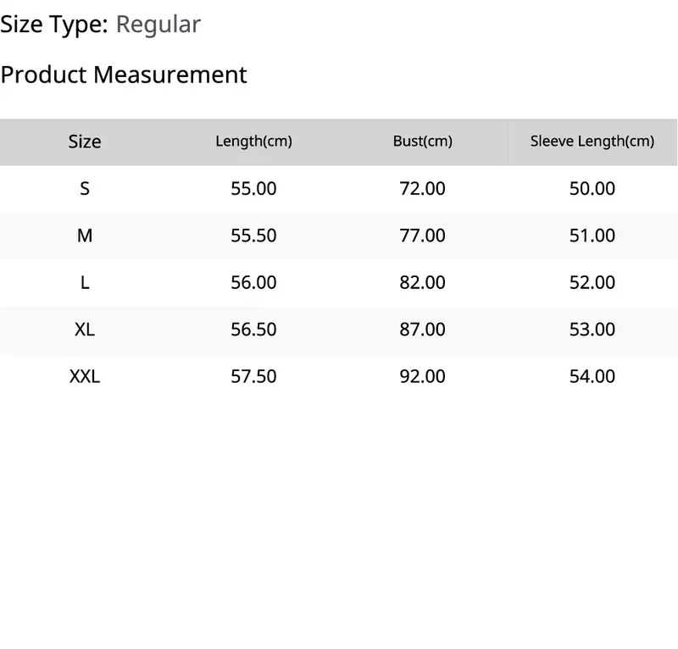Click the Bust(cm) column header

point(423,141)
